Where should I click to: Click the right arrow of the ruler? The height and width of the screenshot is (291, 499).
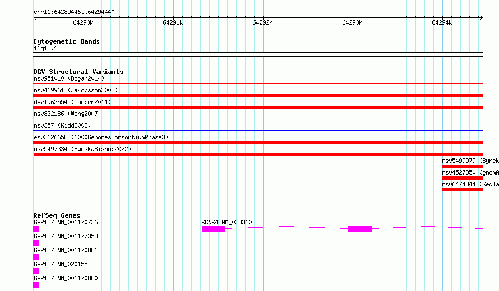[x=481, y=17]
